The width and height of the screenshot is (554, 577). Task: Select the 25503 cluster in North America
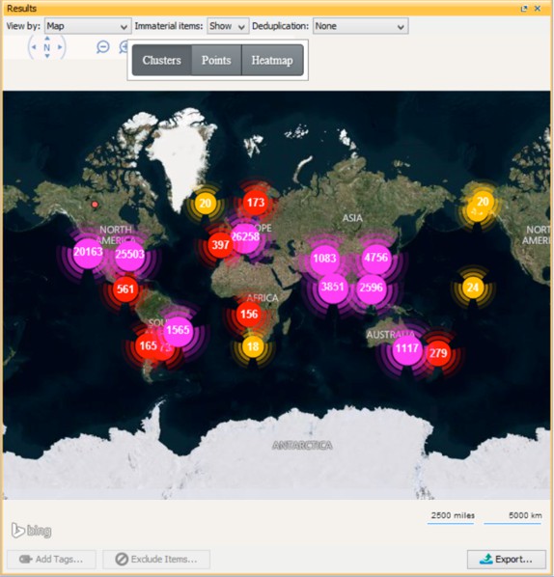(129, 255)
